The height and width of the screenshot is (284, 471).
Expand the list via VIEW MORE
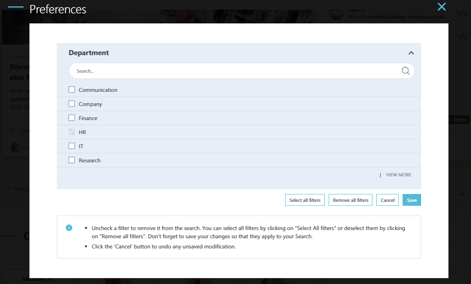tap(398, 175)
